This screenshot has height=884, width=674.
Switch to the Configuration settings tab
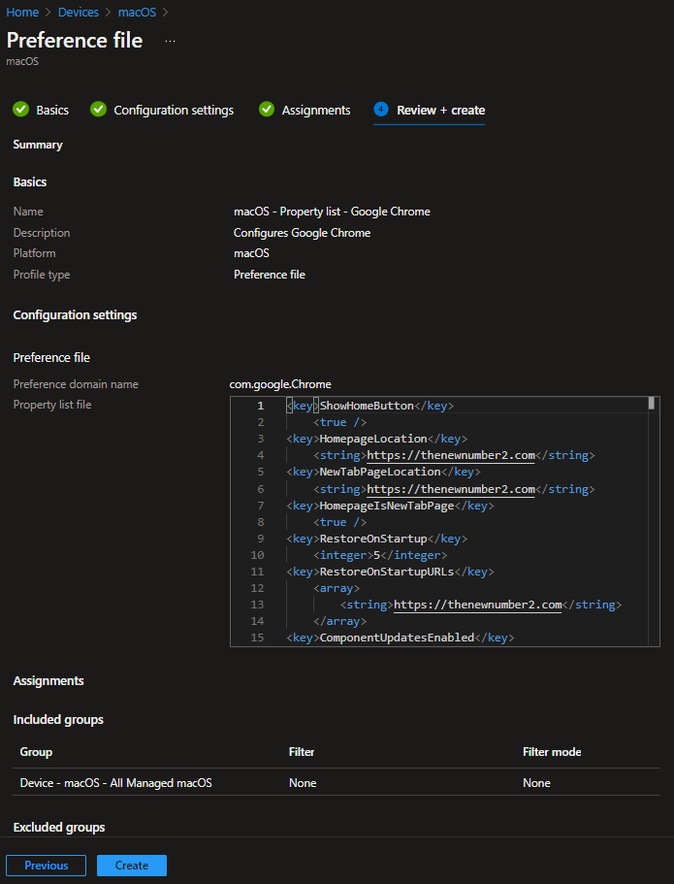point(174,111)
